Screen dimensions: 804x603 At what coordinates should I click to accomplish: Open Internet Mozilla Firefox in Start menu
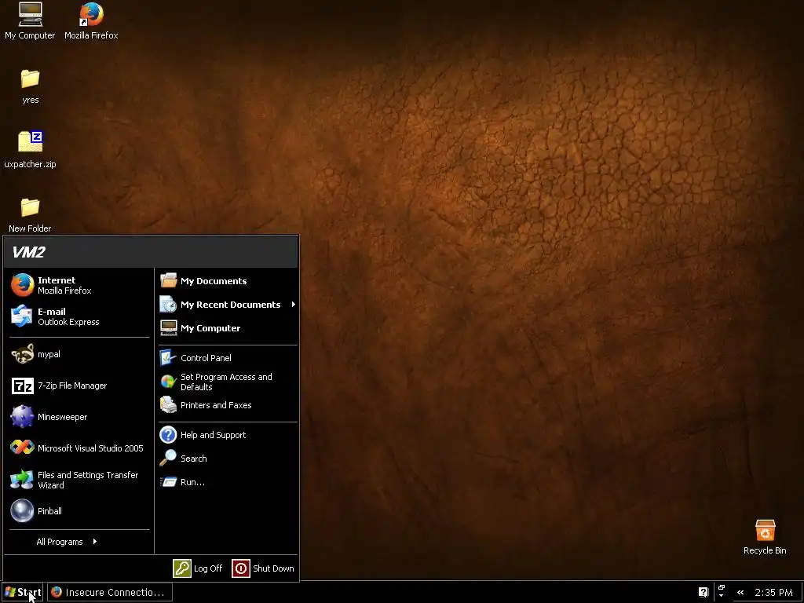point(79,285)
